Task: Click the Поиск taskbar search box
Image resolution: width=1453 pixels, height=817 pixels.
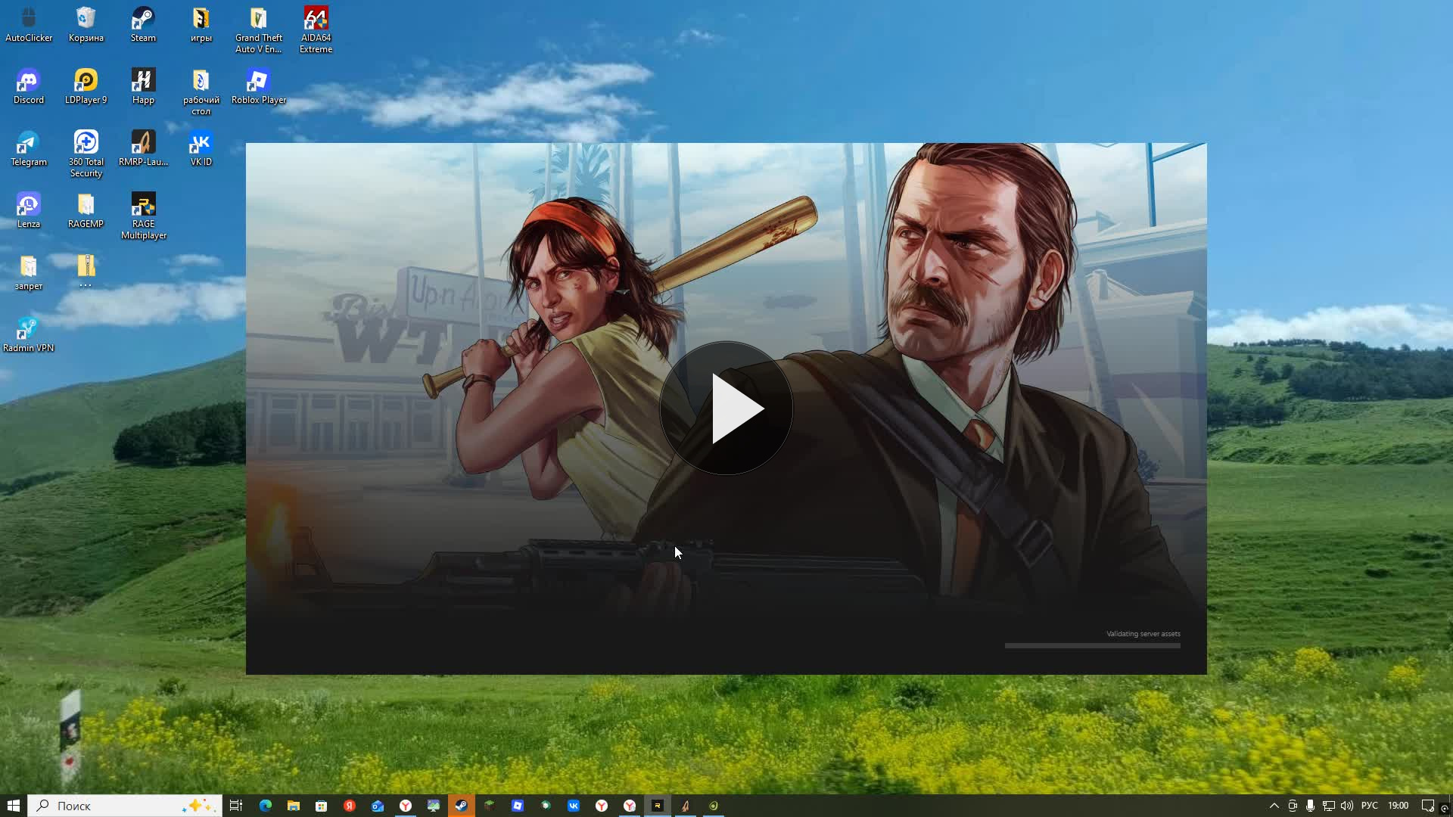Action: 125,806
